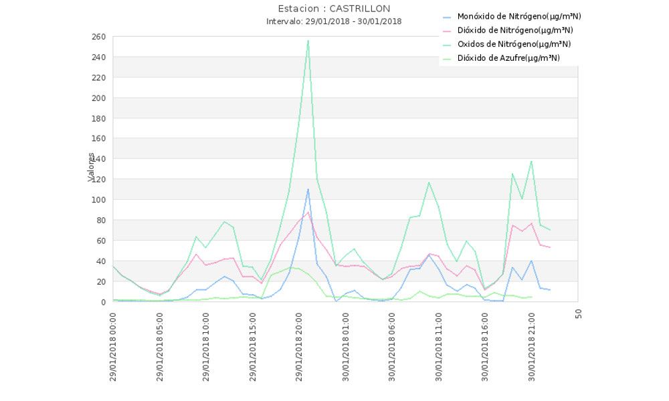Click highest peak of blue Monóxido line
669x401 pixels.
[308, 189]
